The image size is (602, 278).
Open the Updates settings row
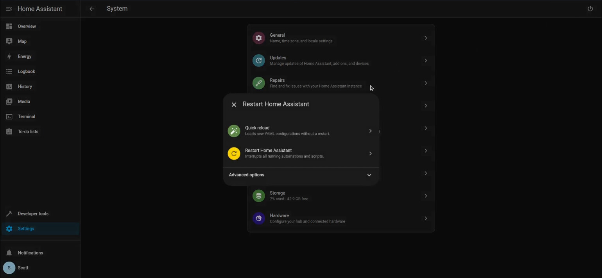(x=341, y=61)
